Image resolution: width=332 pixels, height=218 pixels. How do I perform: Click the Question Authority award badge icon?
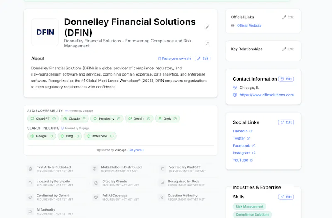[161, 197]
